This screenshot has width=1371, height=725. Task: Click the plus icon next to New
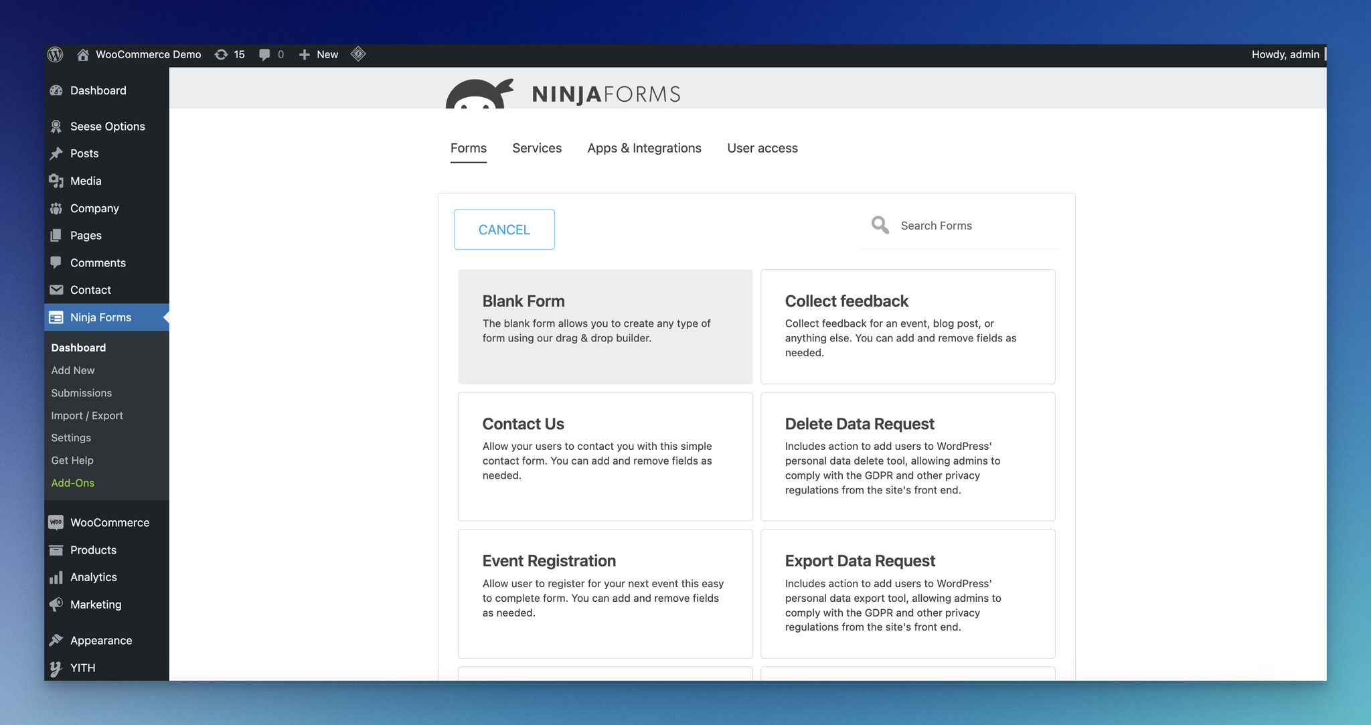point(304,55)
